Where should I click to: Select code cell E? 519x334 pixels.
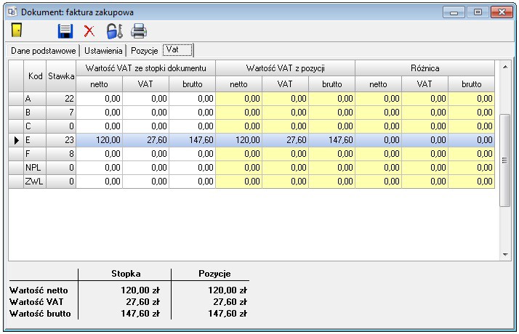point(35,140)
